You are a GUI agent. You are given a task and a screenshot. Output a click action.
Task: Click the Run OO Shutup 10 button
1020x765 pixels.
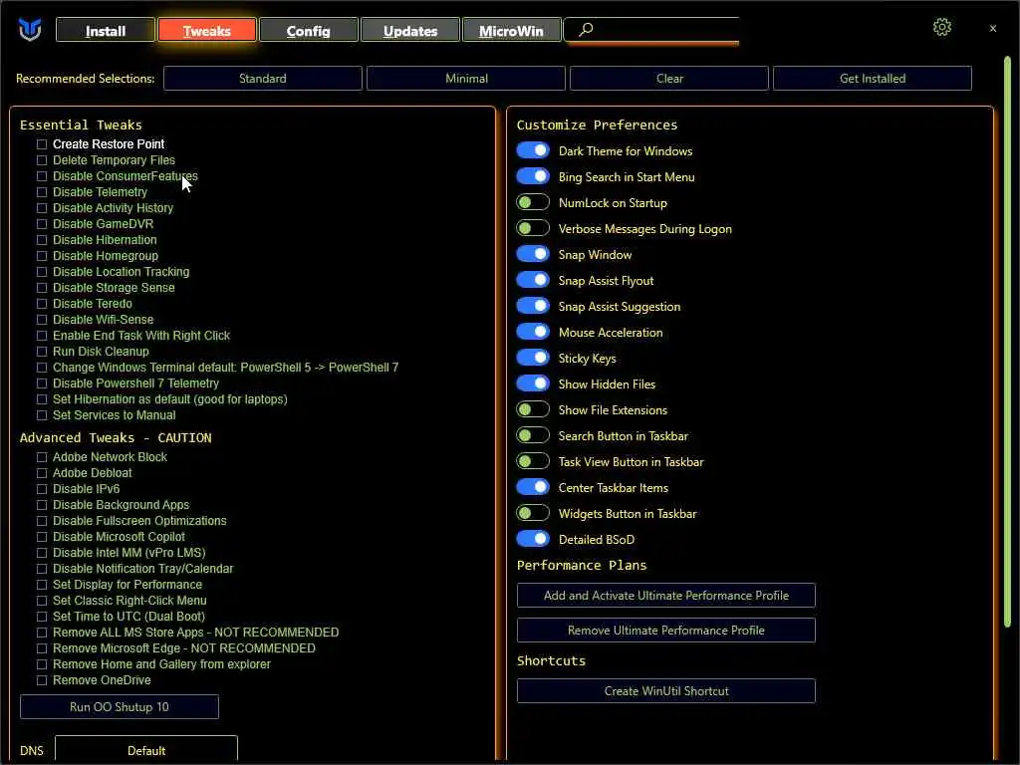click(120, 707)
